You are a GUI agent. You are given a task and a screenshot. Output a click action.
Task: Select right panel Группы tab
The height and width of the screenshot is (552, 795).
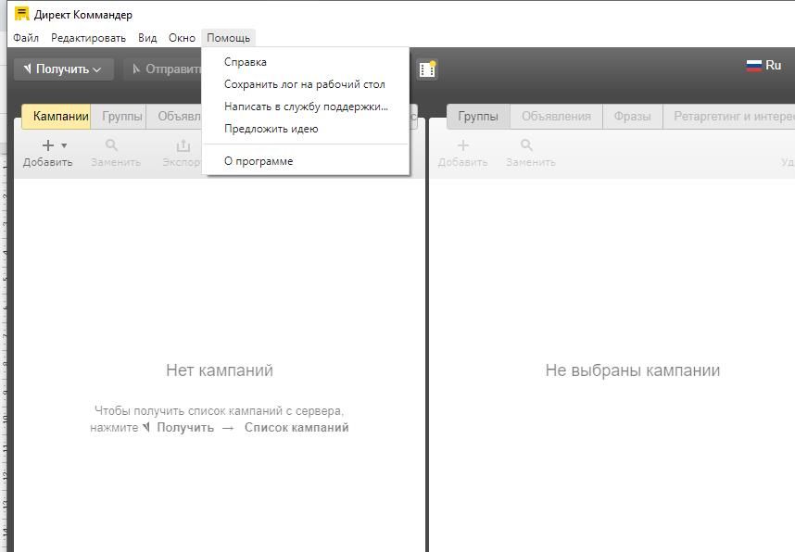coord(478,116)
